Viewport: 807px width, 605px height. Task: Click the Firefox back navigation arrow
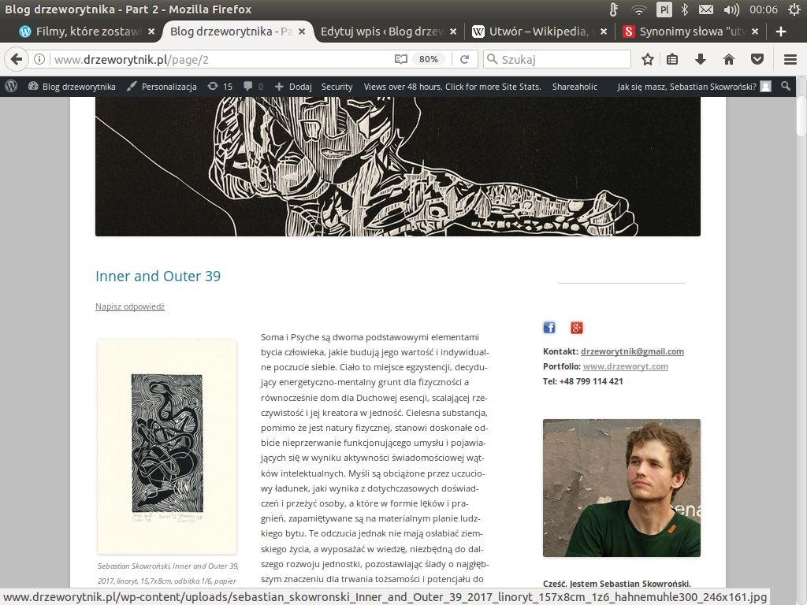17,60
